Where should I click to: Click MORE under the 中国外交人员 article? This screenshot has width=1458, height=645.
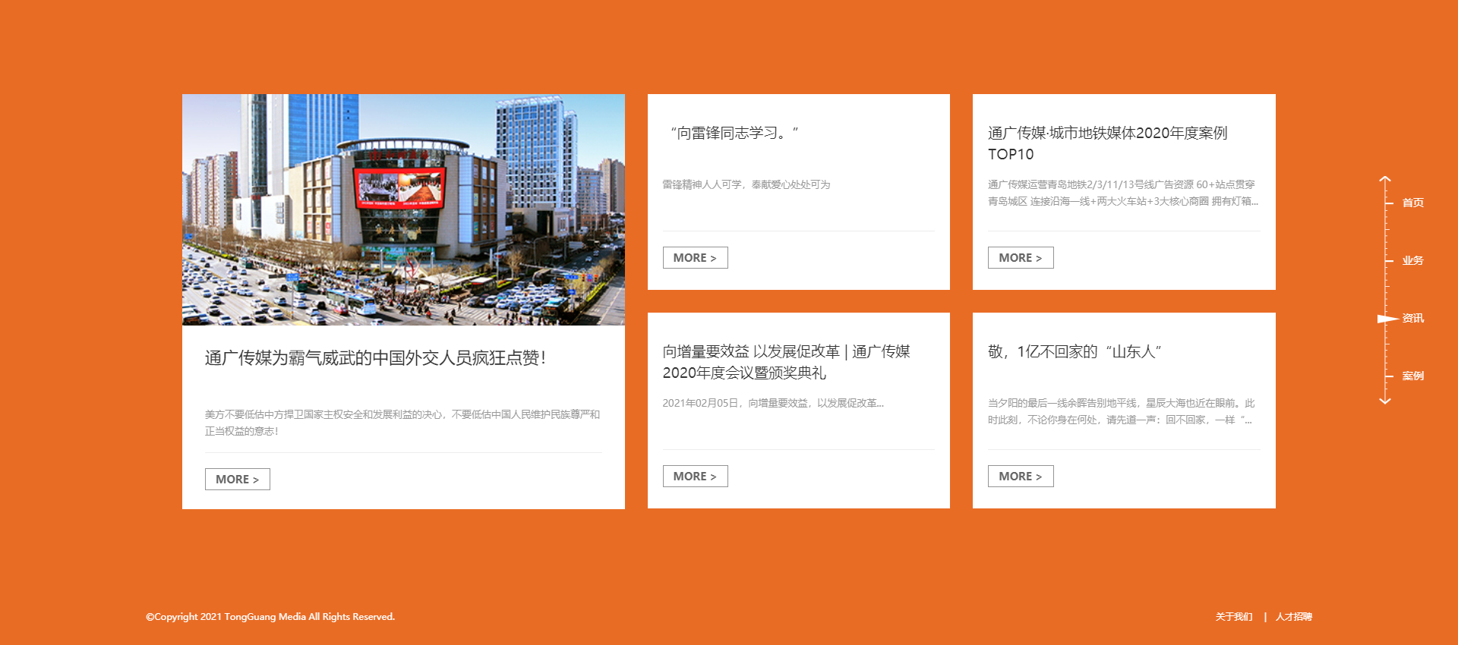(x=237, y=480)
